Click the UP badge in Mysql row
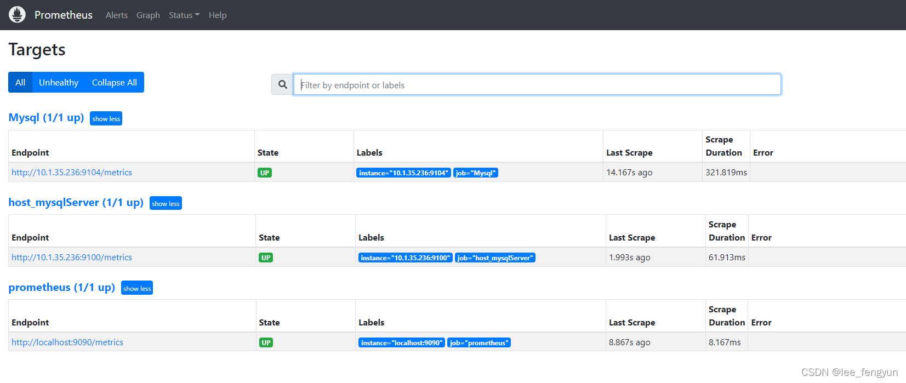This screenshot has width=906, height=383. pos(265,173)
